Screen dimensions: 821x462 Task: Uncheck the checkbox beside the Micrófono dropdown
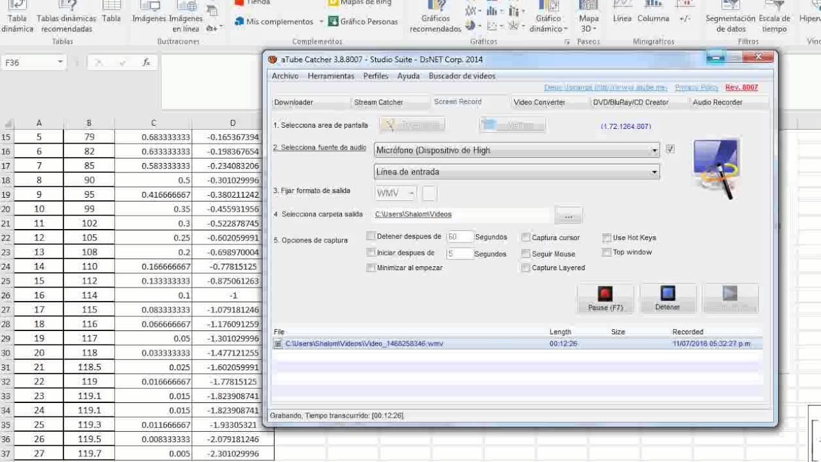tap(670, 149)
